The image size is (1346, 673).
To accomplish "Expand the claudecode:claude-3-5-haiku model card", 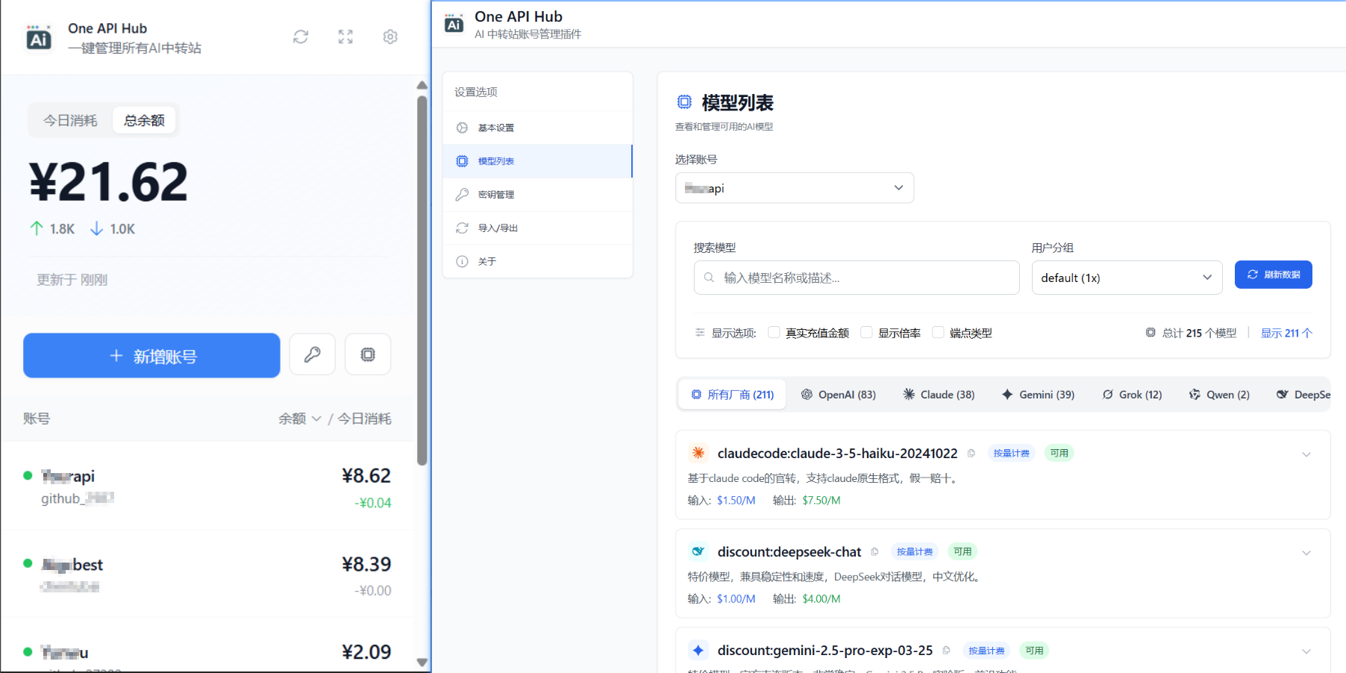I will click(1306, 454).
